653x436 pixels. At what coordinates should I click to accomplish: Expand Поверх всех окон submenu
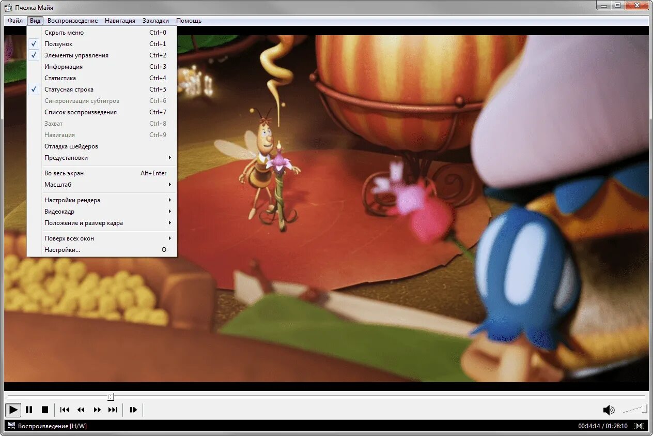pyautogui.click(x=102, y=238)
